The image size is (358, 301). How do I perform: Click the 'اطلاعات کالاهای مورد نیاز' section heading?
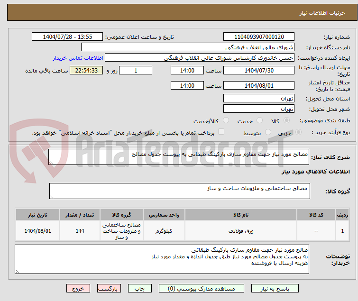coord(315,172)
